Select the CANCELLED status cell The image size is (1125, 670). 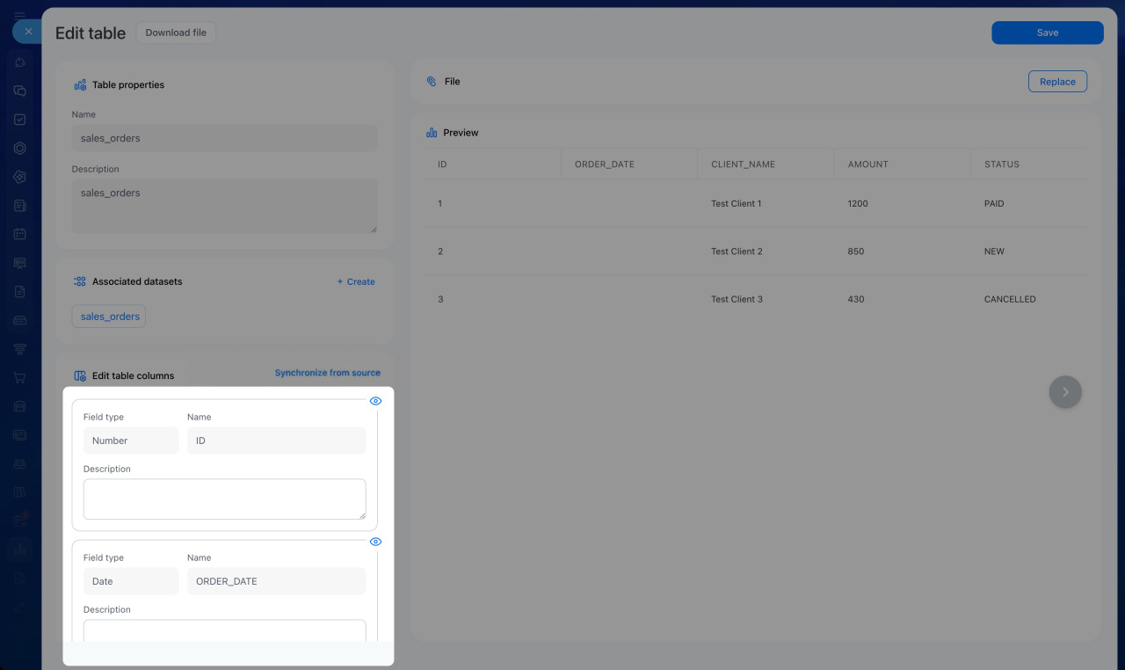point(1010,299)
